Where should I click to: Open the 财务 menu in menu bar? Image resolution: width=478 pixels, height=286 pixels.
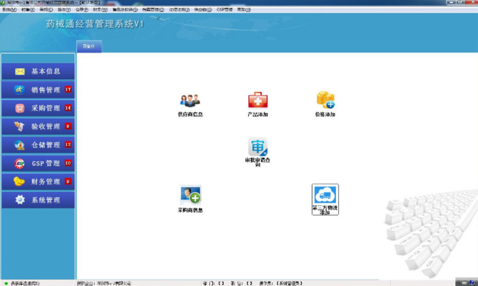(x=100, y=10)
